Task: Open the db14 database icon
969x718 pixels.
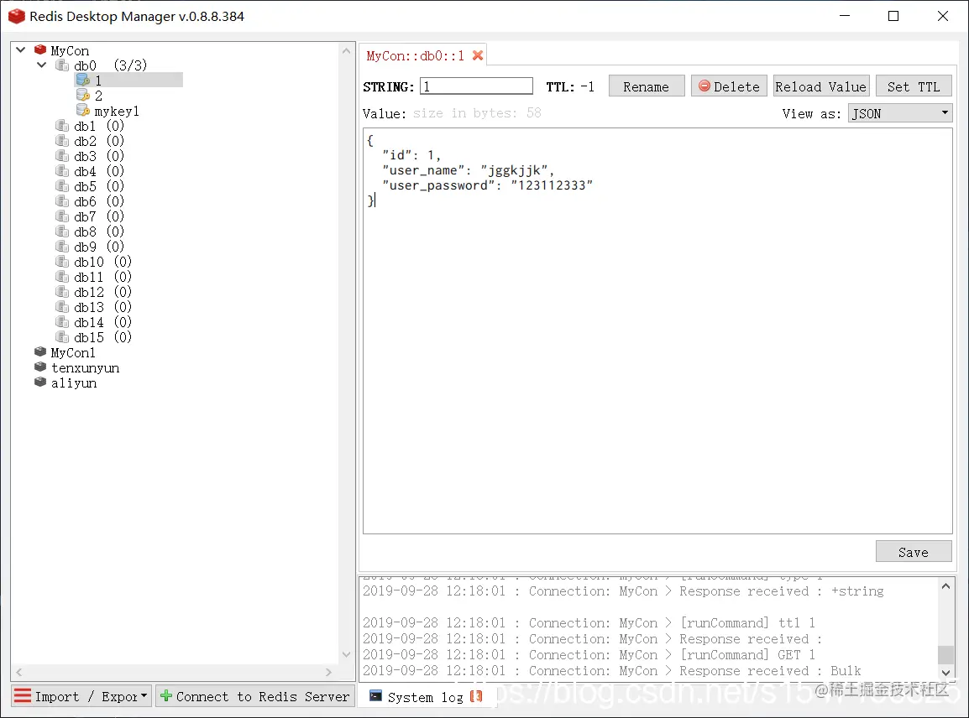Action: click(62, 322)
